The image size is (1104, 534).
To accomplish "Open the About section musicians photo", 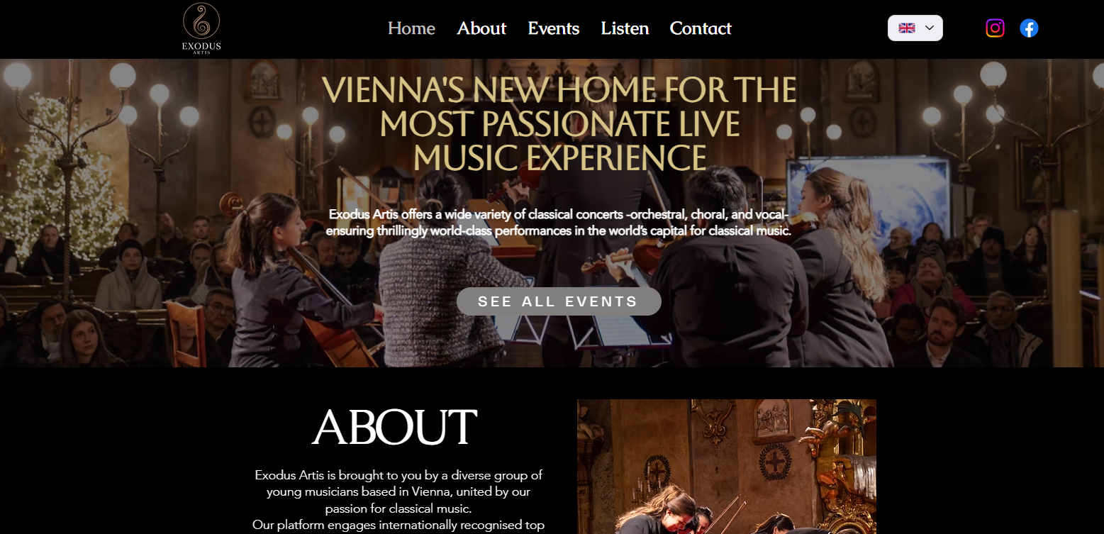I will pyautogui.click(x=727, y=467).
